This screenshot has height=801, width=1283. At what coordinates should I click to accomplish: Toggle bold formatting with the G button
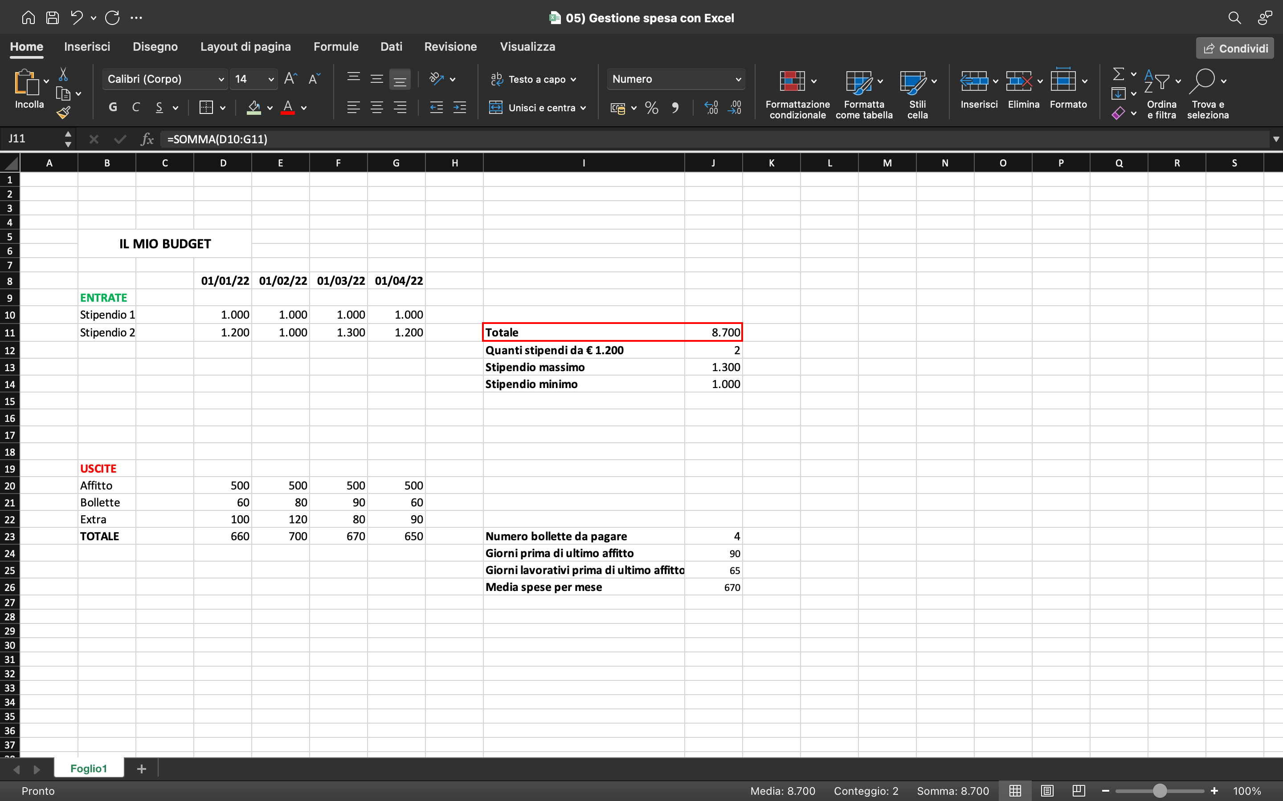pyautogui.click(x=112, y=106)
